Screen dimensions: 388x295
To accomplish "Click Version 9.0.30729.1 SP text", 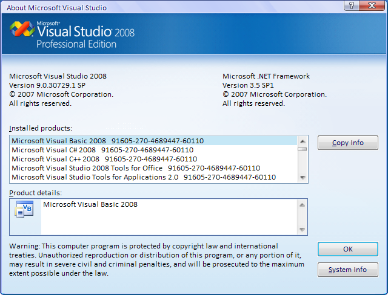I will (47, 85).
